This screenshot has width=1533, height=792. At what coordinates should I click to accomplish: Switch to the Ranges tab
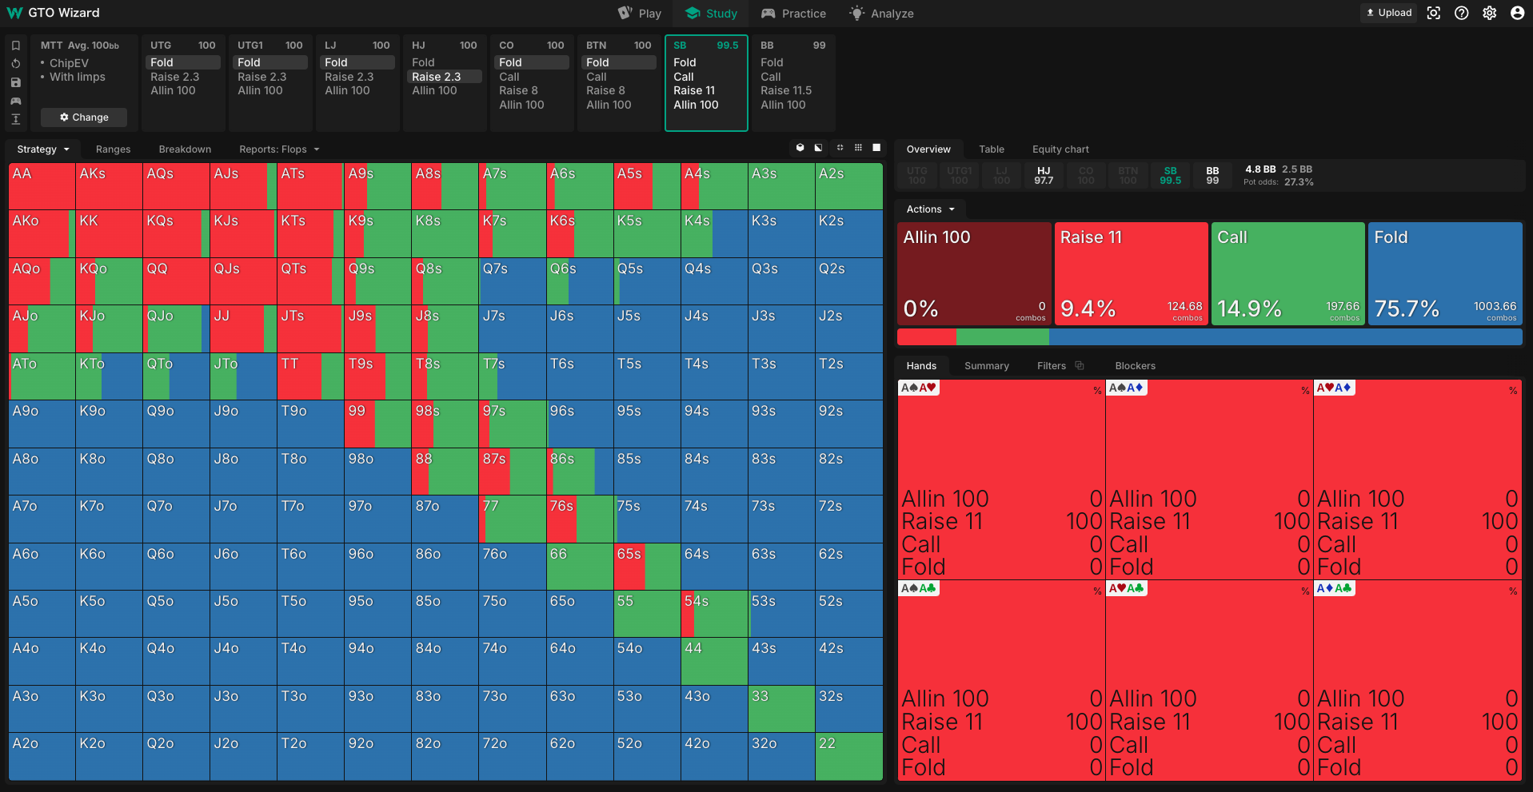[113, 149]
